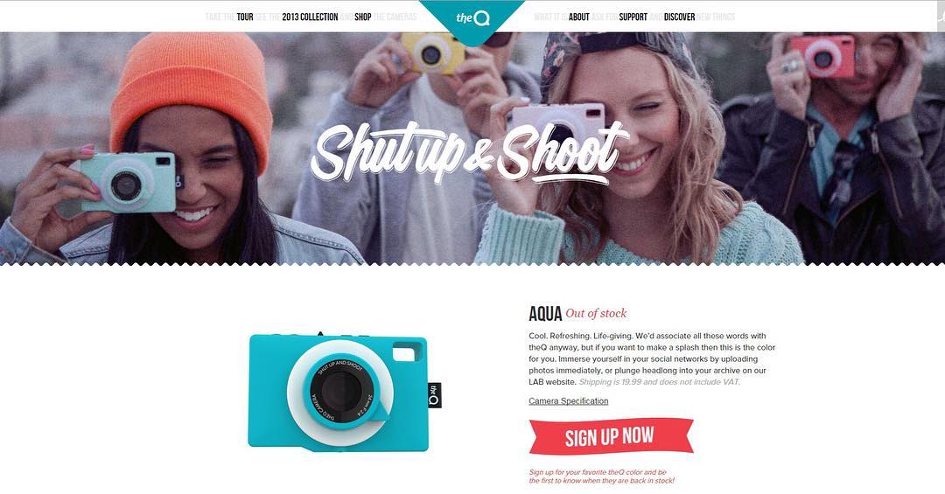The image size is (945, 494).
Task: Click the lens of the aqua camera
Action: tap(339, 391)
